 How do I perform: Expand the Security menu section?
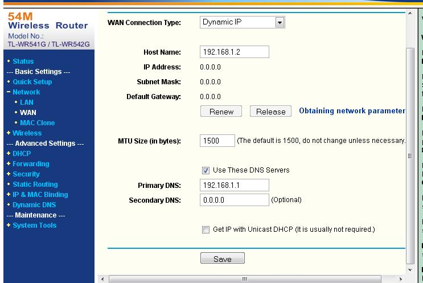pyautogui.click(x=26, y=174)
